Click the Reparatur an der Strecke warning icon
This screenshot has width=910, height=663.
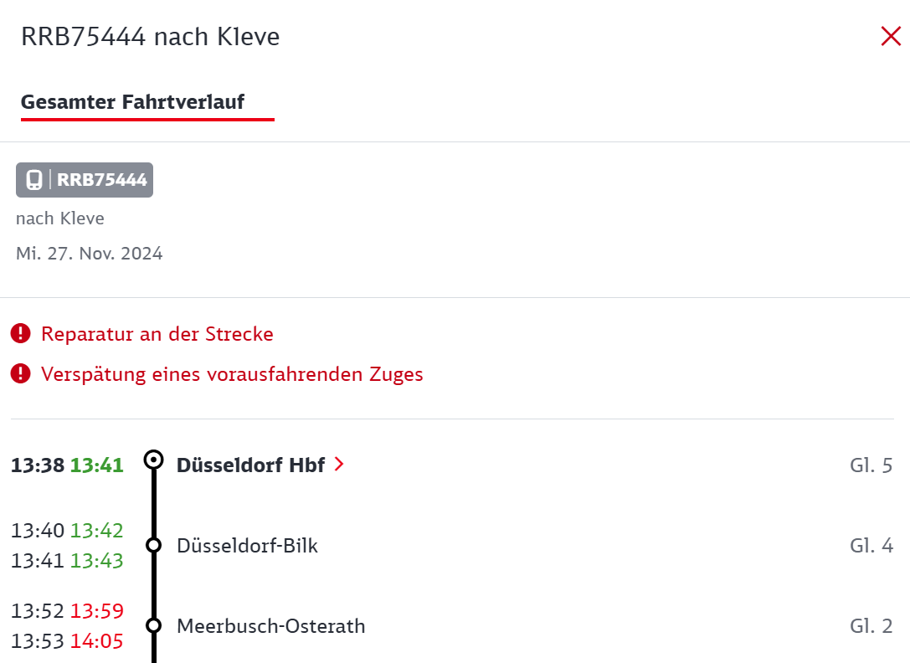(21, 334)
